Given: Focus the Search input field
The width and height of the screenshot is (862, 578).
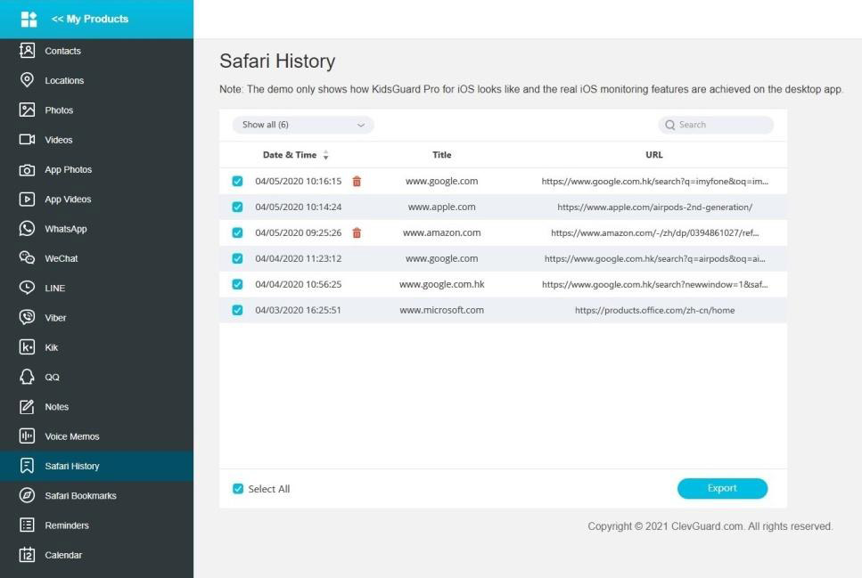Looking at the screenshot, I should 716,126.
